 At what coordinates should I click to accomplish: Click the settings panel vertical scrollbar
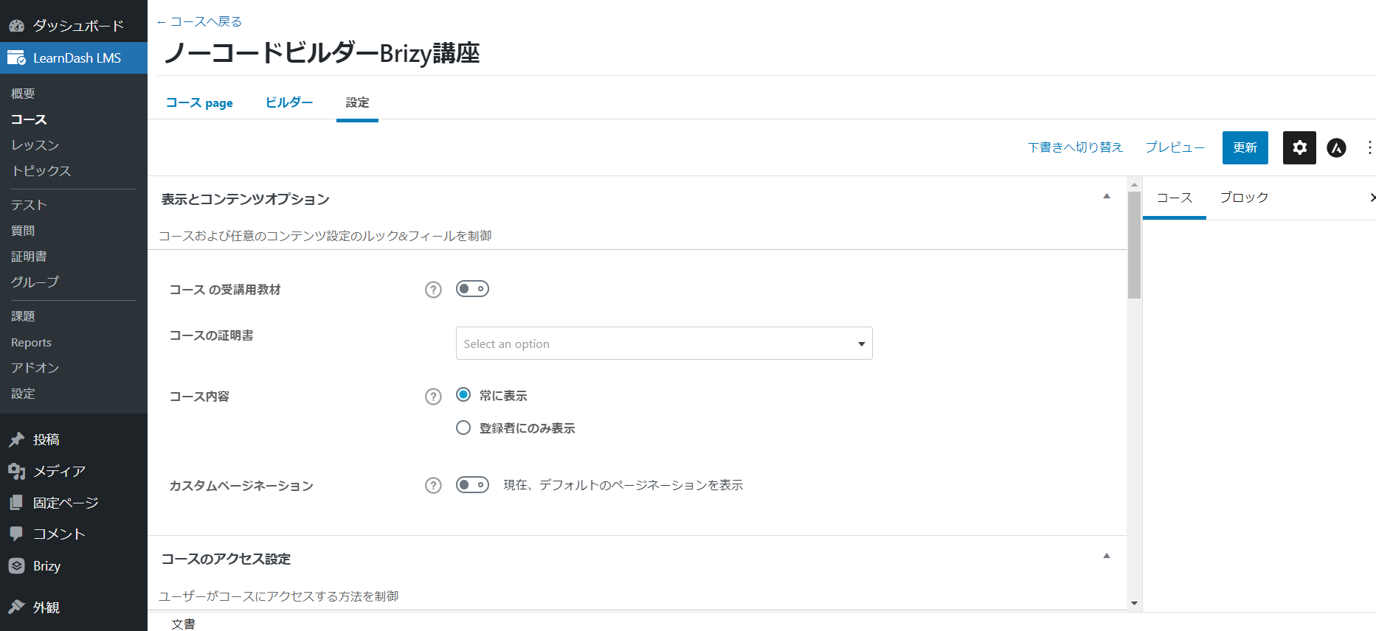(x=1134, y=245)
